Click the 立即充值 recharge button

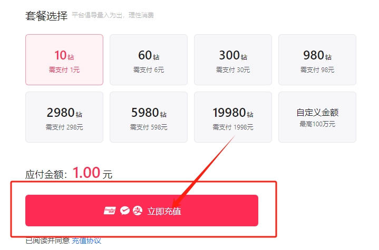(x=142, y=211)
